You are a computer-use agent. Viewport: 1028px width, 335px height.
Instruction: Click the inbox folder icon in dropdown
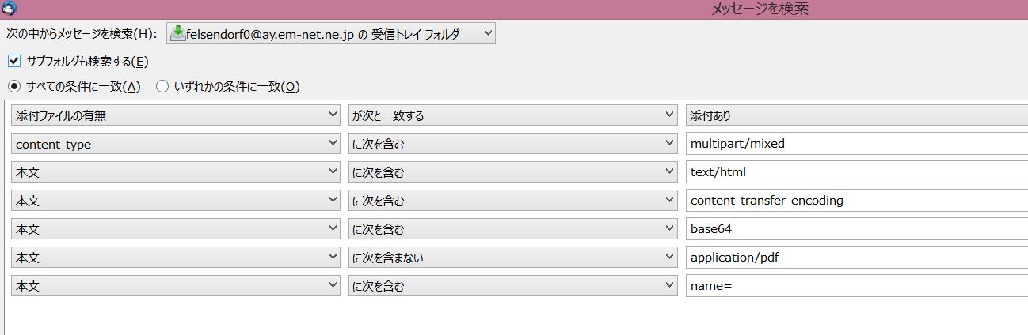pyautogui.click(x=177, y=33)
